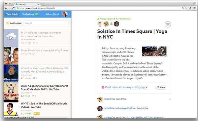Click the yellow star next to Post a Link
The width and height of the screenshot is (198, 121).
pos(8,23)
